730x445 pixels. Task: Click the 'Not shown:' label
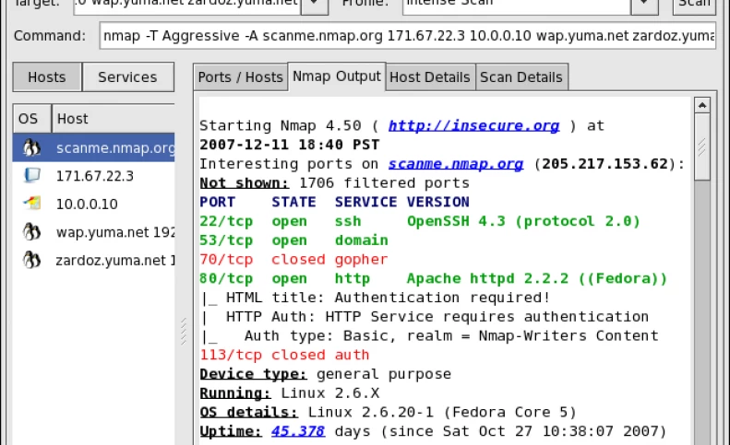point(245,182)
